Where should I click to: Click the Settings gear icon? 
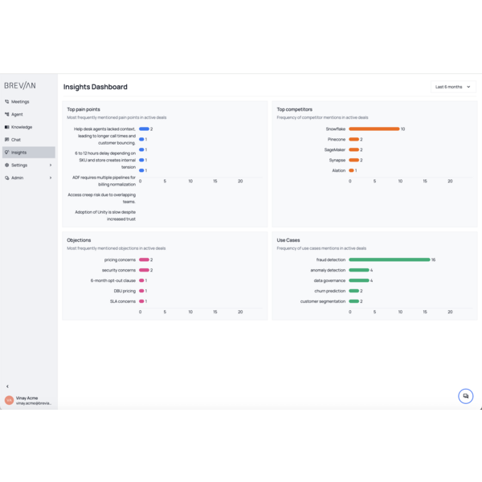click(7, 165)
